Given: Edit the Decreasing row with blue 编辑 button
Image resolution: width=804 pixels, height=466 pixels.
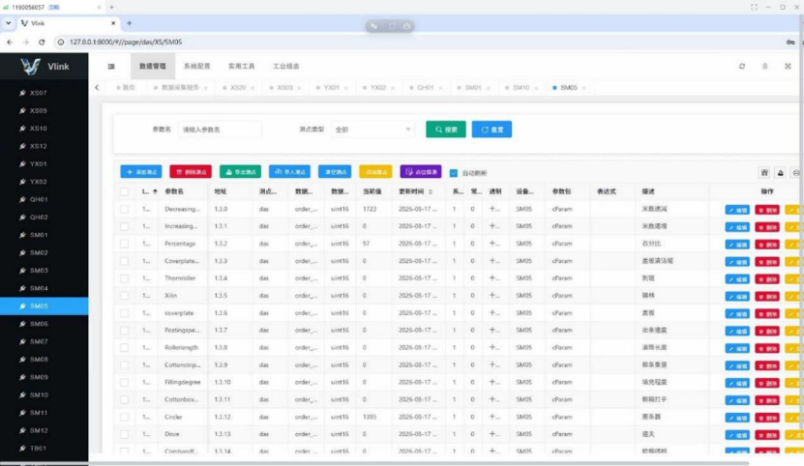Looking at the screenshot, I should (737, 210).
